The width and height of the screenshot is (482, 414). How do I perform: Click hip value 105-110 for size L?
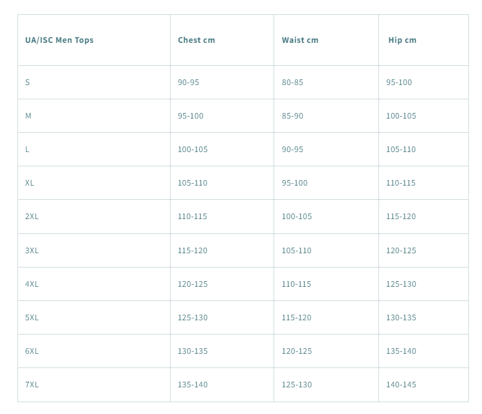[x=401, y=150]
